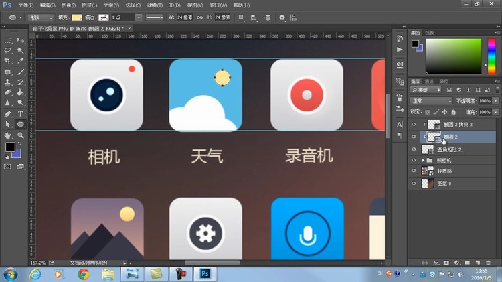Select the Clone Stamp tool
The width and height of the screenshot is (502, 282).
point(7,82)
